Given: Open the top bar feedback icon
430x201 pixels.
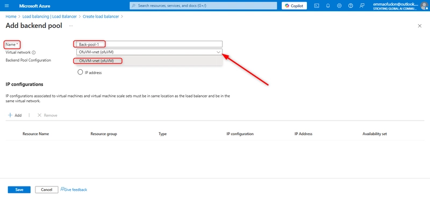Looking at the screenshot, I should (362, 6).
